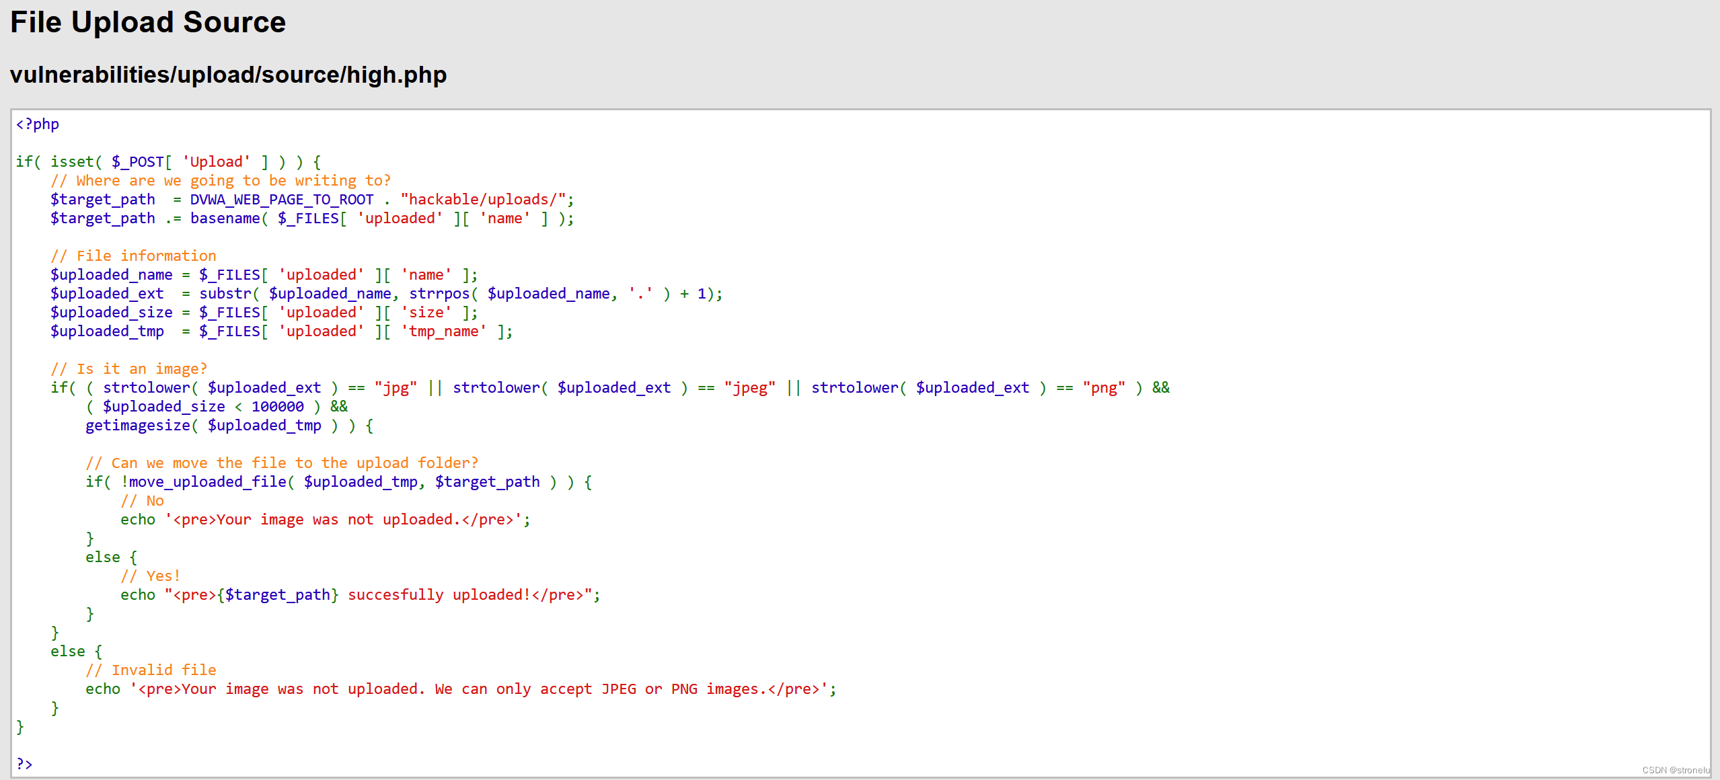This screenshot has width=1720, height=780.
Task: Click the "jpeg" string literal
Action: (749, 388)
